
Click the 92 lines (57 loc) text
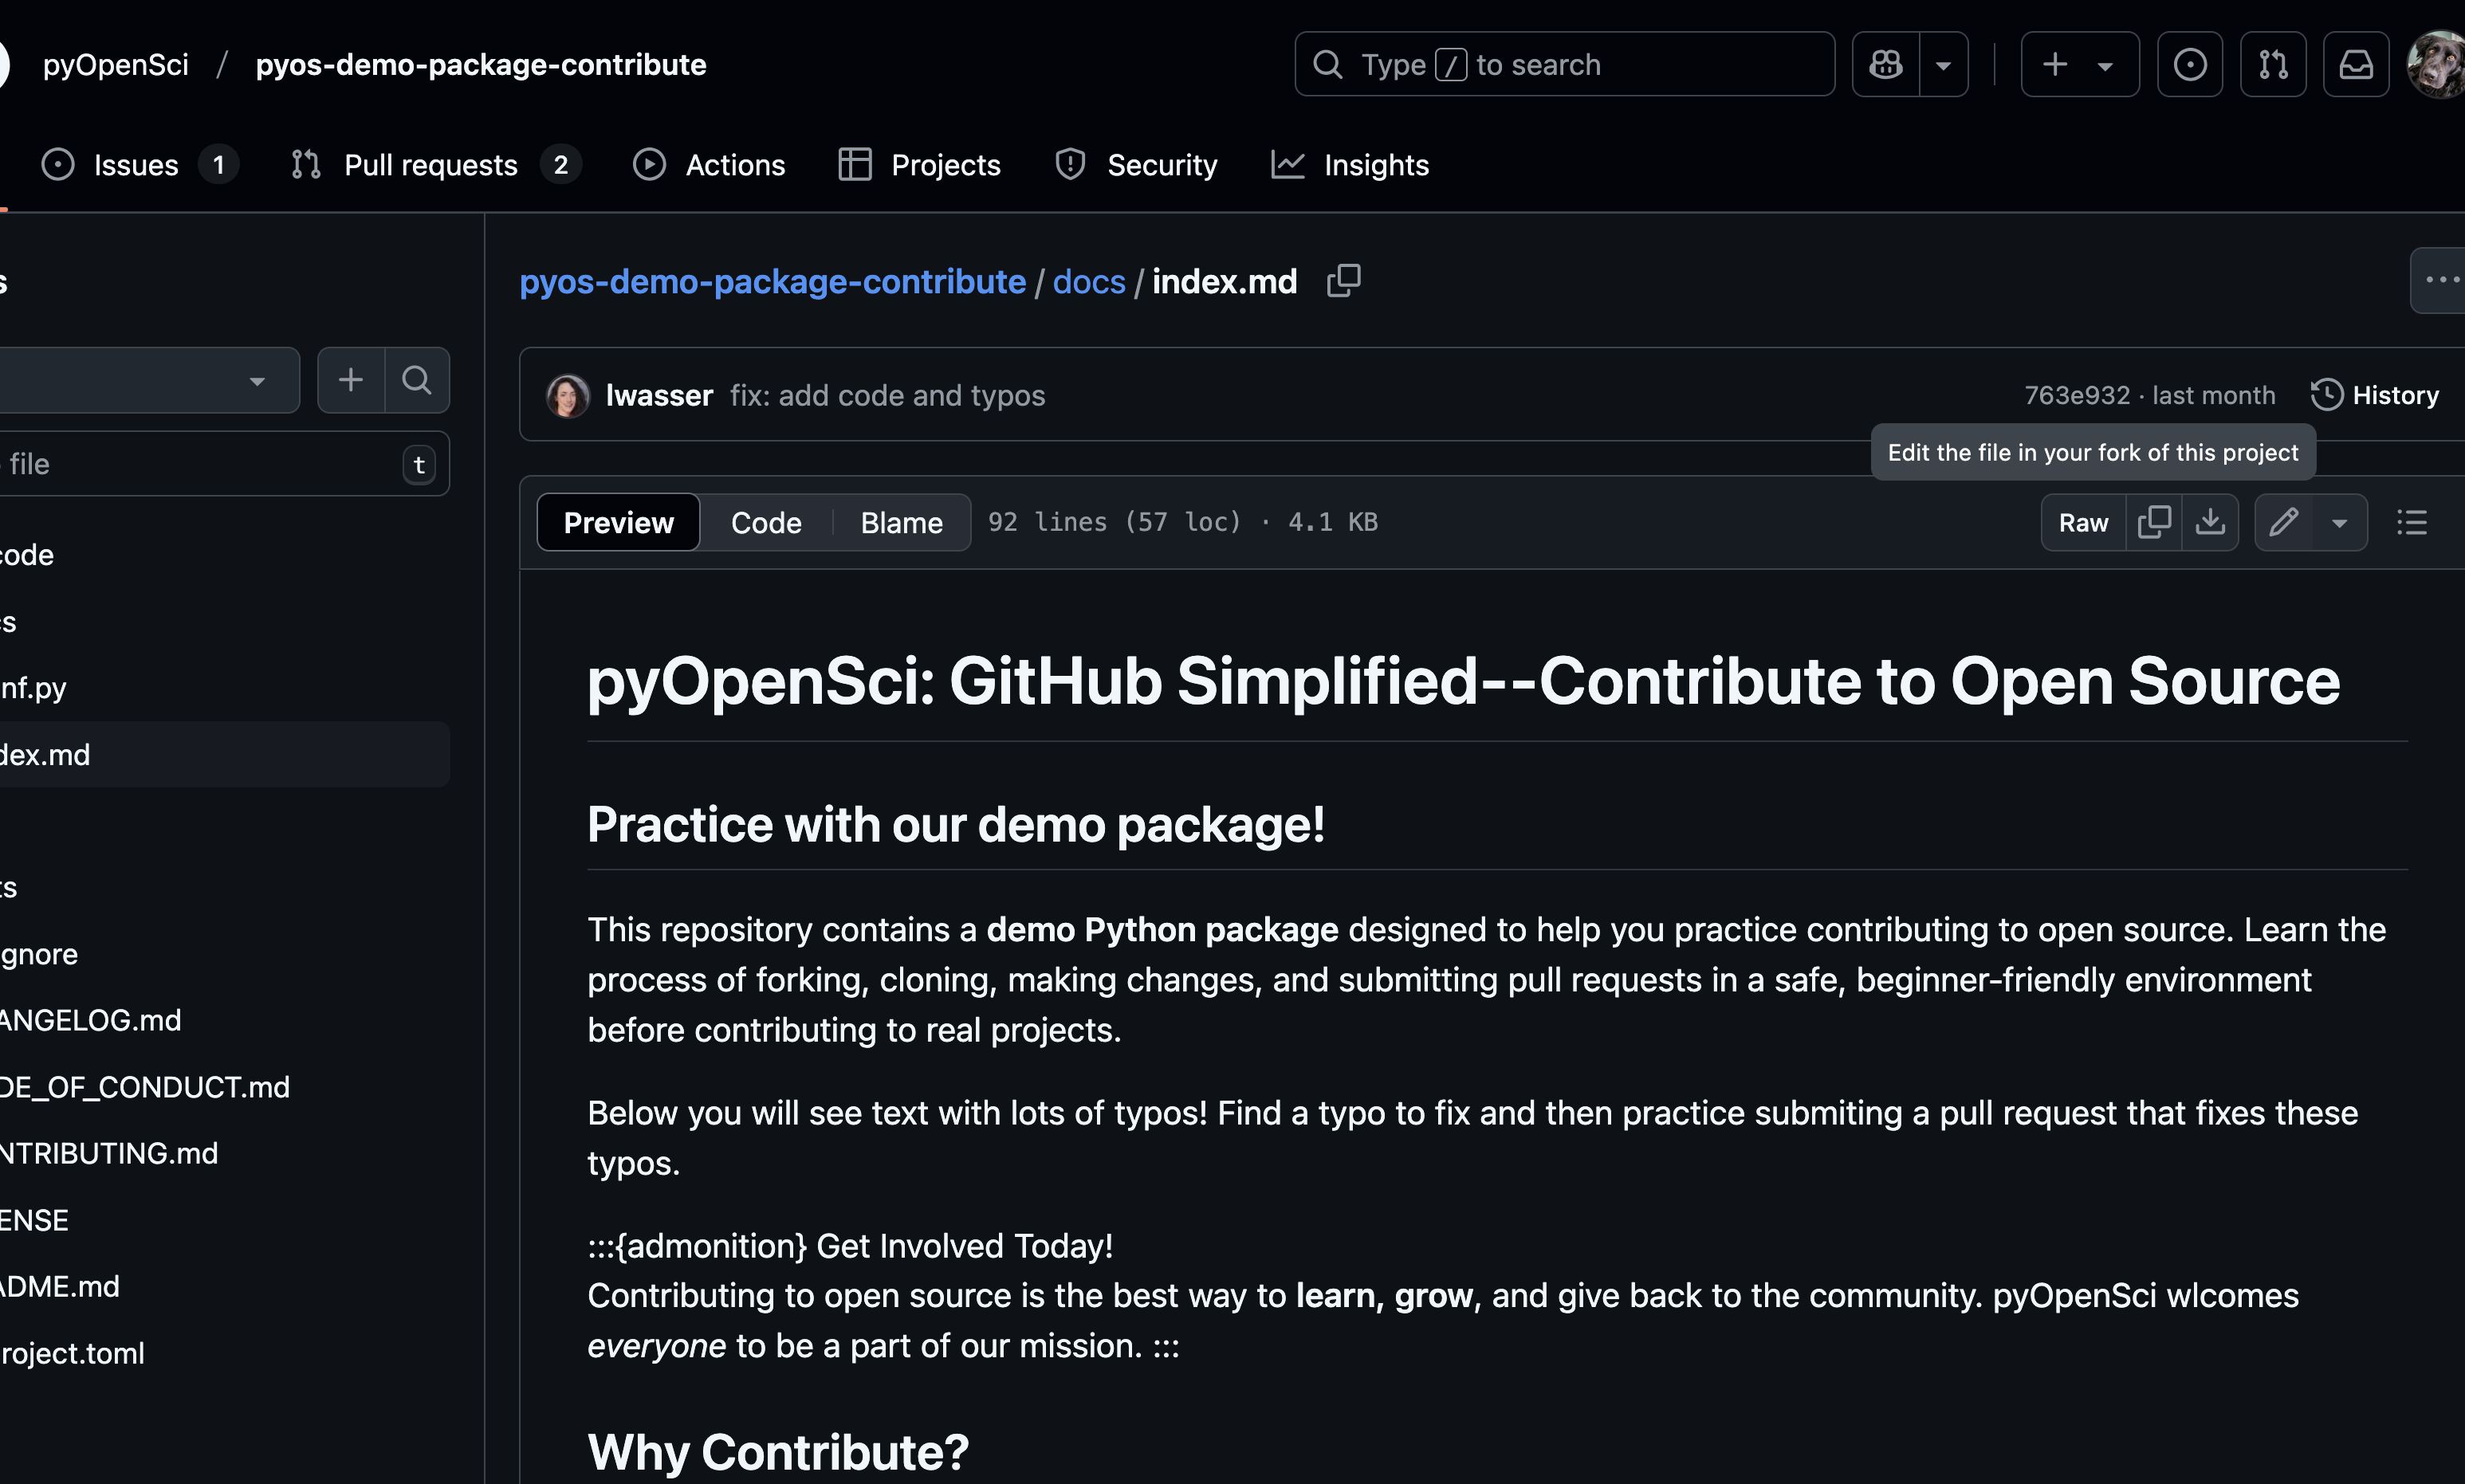coord(1115,522)
